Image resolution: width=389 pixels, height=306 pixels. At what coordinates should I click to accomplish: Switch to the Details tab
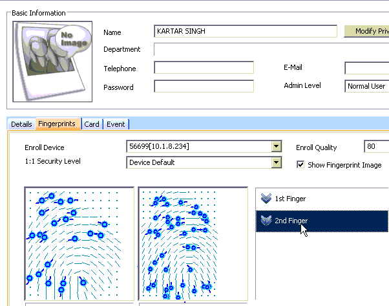click(x=21, y=124)
